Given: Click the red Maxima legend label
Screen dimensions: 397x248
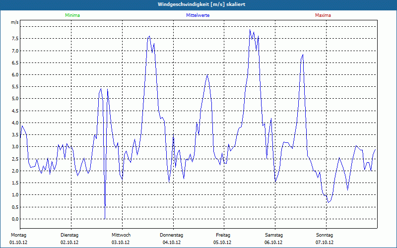Looking at the screenshot, I should (x=323, y=15).
